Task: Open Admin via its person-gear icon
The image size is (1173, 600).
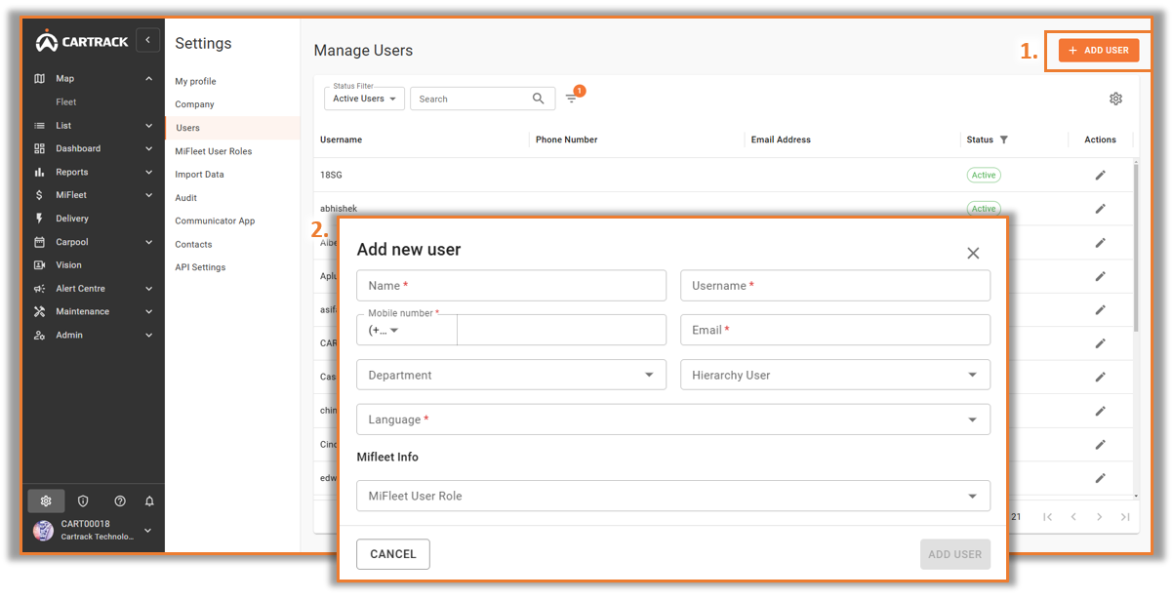Action: tap(40, 336)
